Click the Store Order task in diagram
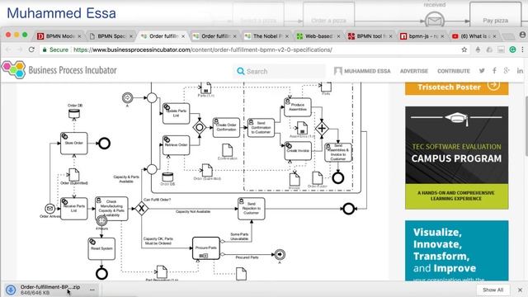This screenshot has width=528, height=297. (x=73, y=144)
